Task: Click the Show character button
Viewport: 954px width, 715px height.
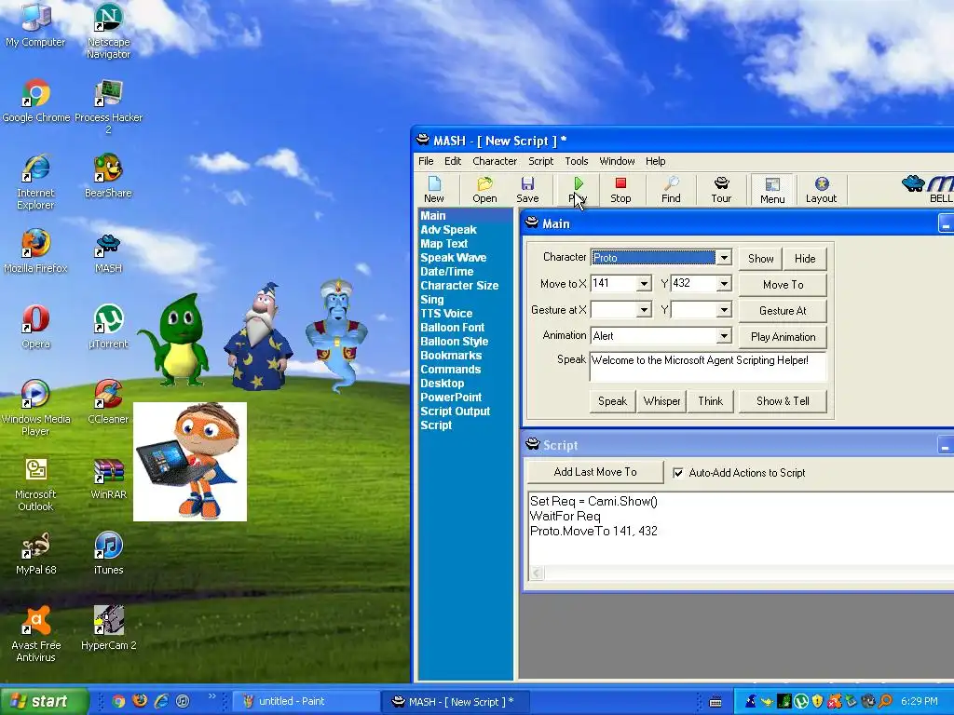Action: 760,259
